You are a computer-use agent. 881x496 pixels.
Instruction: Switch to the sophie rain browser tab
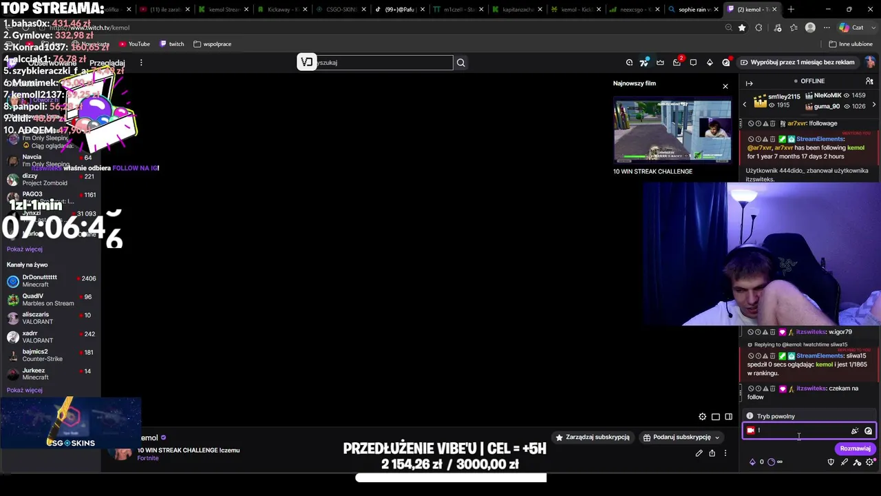(693, 10)
